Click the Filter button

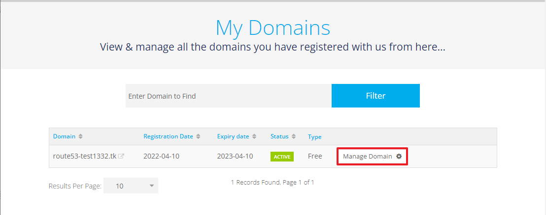coord(375,96)
